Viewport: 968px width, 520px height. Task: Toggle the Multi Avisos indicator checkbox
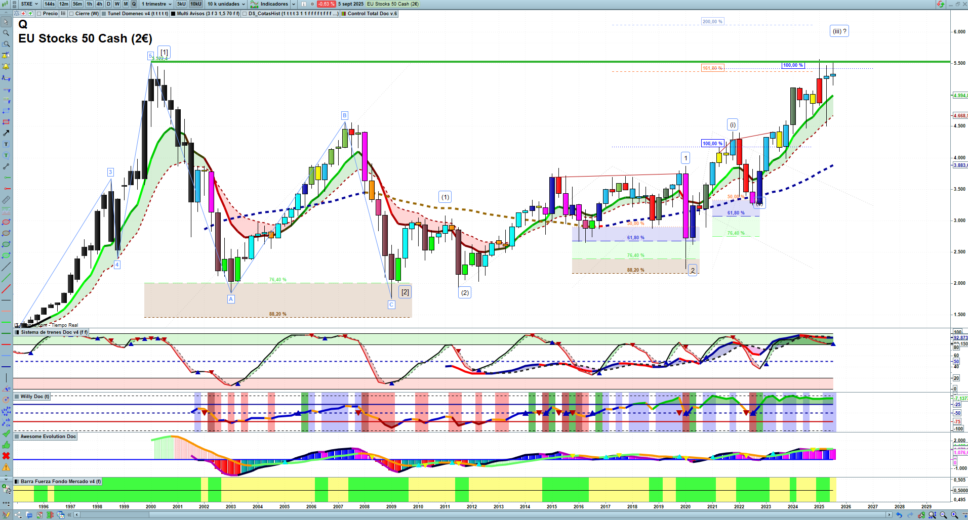coord(173,14)
